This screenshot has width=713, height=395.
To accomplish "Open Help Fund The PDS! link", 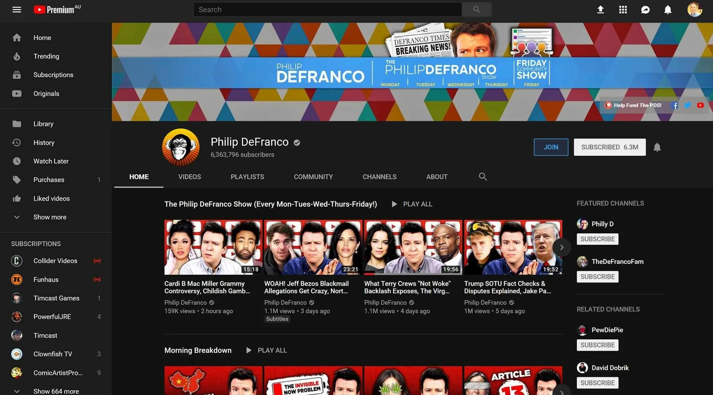I will coord(633,105).
